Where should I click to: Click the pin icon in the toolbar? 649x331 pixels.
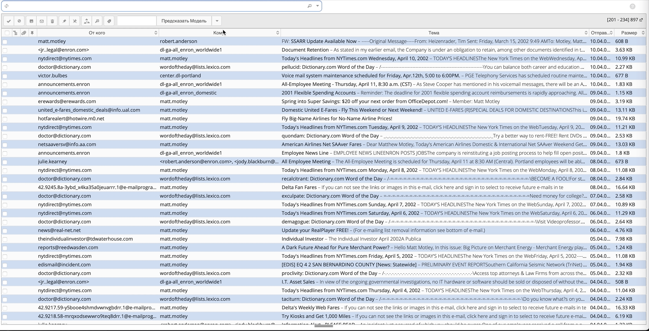64,21
